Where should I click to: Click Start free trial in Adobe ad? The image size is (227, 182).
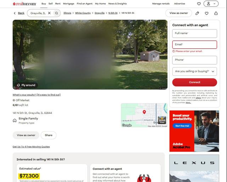[182, 126]
